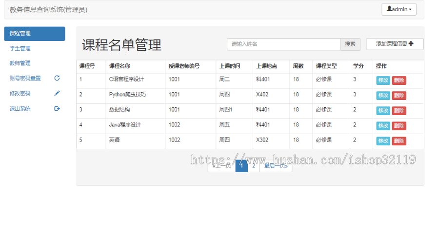Go to pagination page 1
Viewport: 439px width, 238px height.
click(241, 166)
